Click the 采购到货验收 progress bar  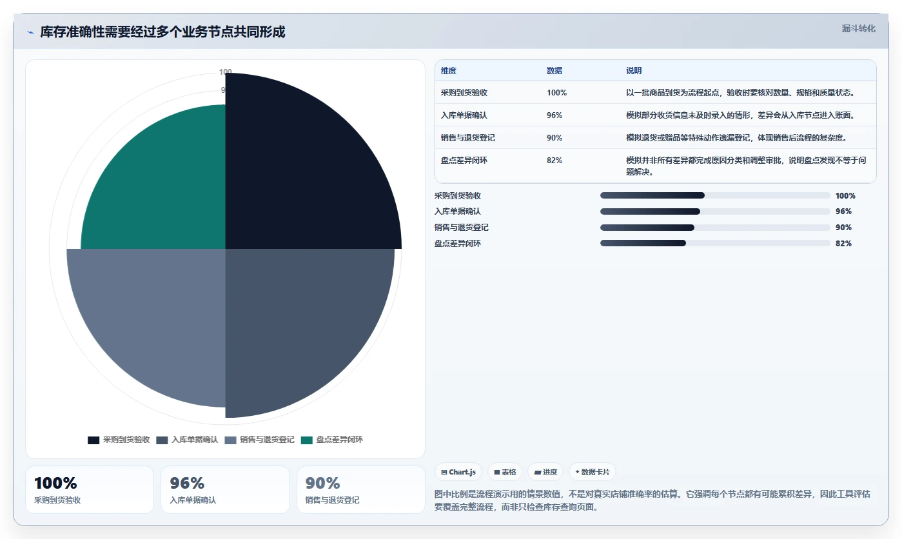pyautogui.click(x=715, y=195)
